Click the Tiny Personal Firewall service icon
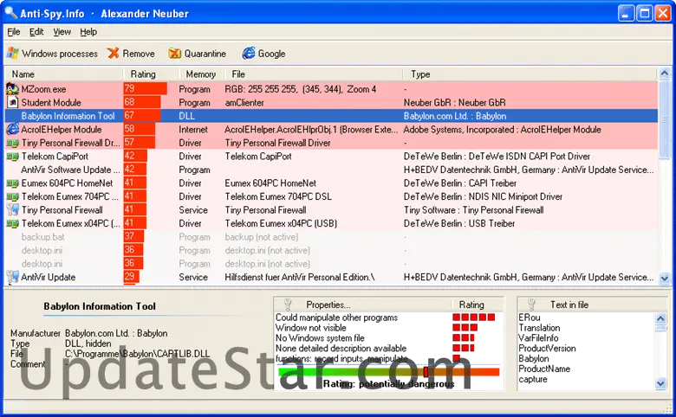The image size is (676, 417). (x=12, y=209)
